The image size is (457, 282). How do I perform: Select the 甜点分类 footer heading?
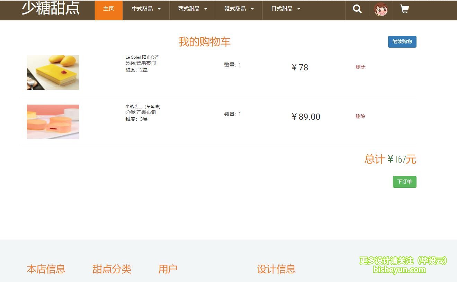112,269
